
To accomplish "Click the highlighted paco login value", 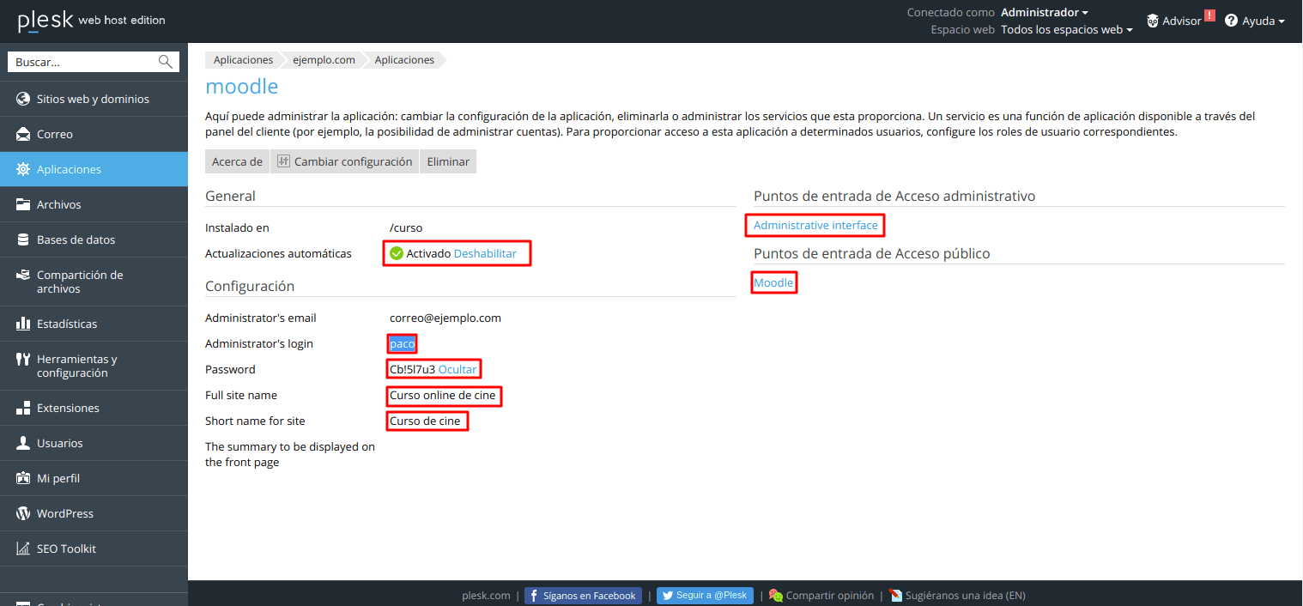I will pos(402,343).
